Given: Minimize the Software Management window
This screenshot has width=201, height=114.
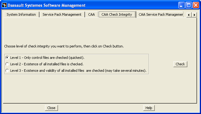Looking at the screenshot, I should [181, 5].
